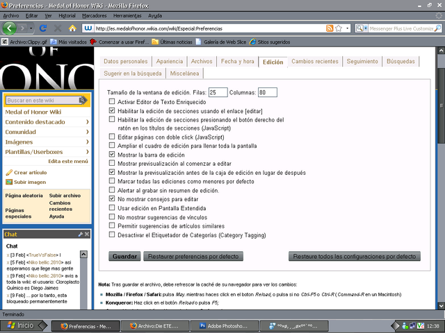The height and width of the screenshot is (333, 445).
Task: Expand Comunidad submenu arrow
Action: (88, 132)
